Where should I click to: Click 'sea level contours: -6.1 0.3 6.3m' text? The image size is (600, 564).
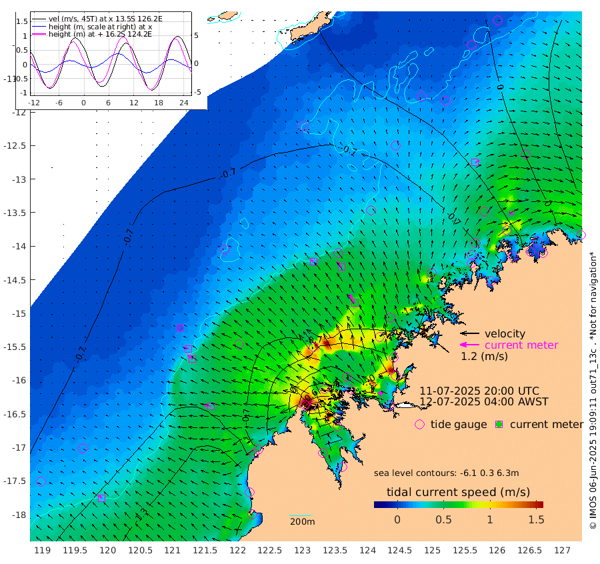click(446, 473)
